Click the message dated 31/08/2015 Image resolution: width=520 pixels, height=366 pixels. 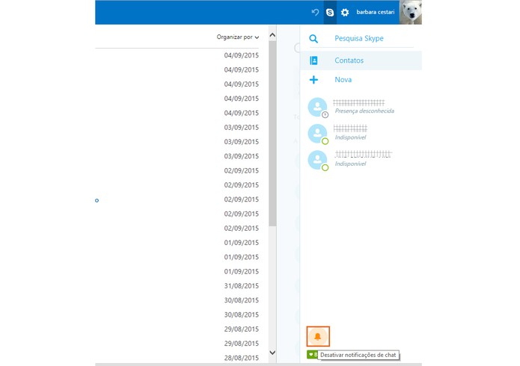pos(242,286)
